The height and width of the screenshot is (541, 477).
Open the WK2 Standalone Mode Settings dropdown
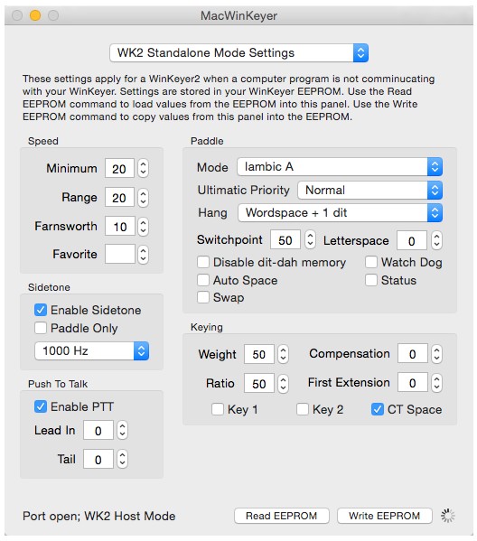click(x=238, y=52)
